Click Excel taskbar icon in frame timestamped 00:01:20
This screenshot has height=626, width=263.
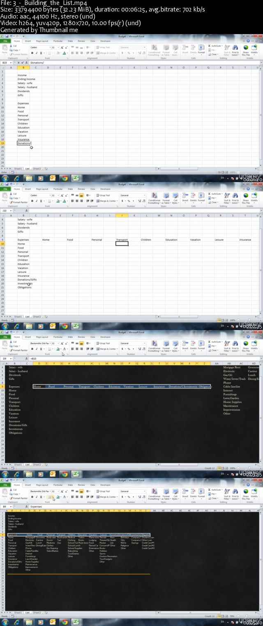coord(76,178)
